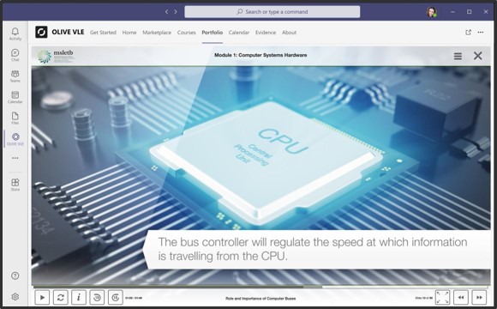
Task: Close the module player with X
Action: (x=477, y=56)
